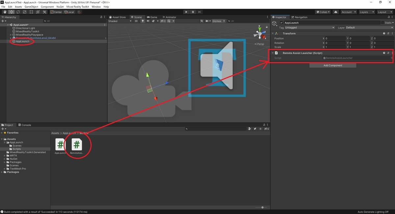Open the Shaded draw mode dropdown
The height and width of the screenshot is (214, 395).
[119, 21]
